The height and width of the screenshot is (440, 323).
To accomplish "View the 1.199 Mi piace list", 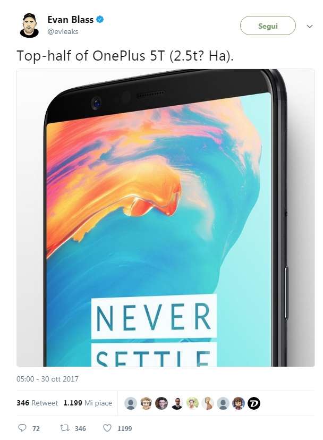I will [88, 403].
